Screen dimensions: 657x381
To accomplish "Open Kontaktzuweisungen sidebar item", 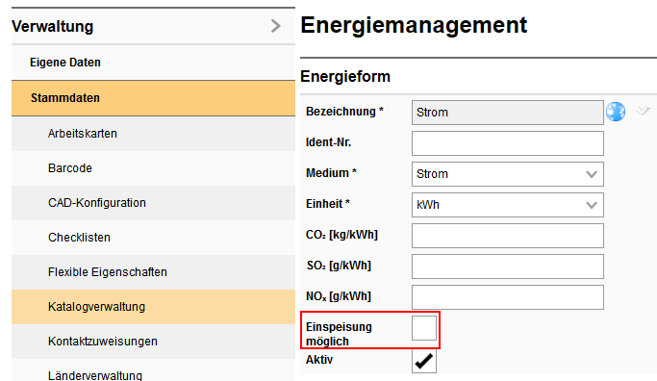I will click(153, 342).
